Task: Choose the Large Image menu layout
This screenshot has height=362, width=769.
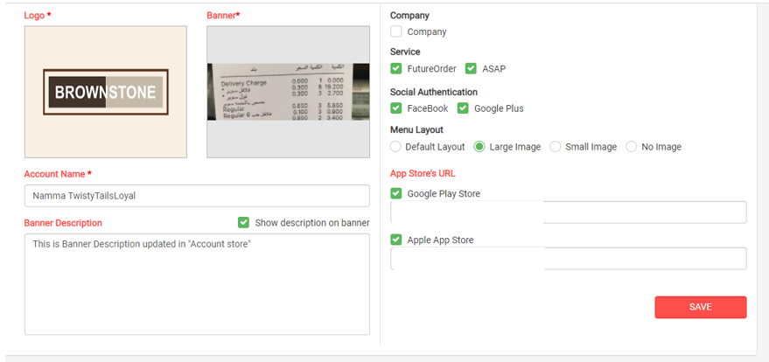Action: click(x=479, y=147)
